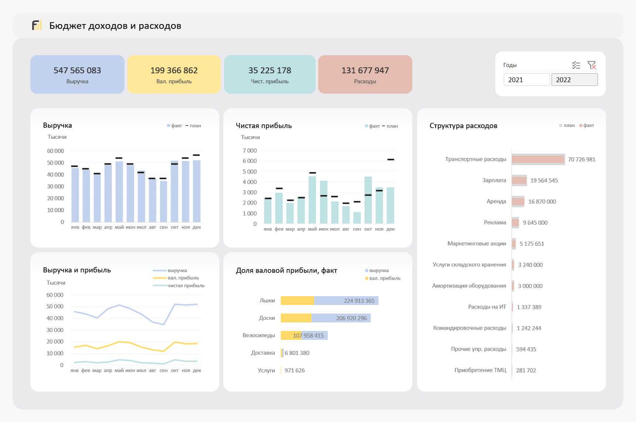636x422 pixels.
Task: Click the факт legend swatch in Выручка chart
Action: pos(169,126)
